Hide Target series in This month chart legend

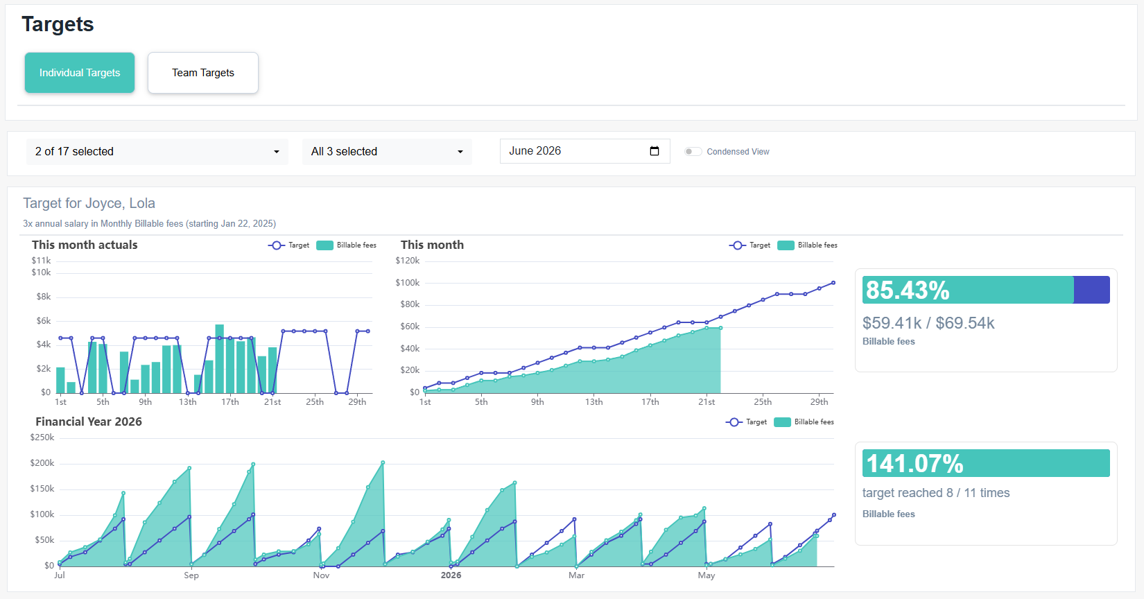coord(750,245)
